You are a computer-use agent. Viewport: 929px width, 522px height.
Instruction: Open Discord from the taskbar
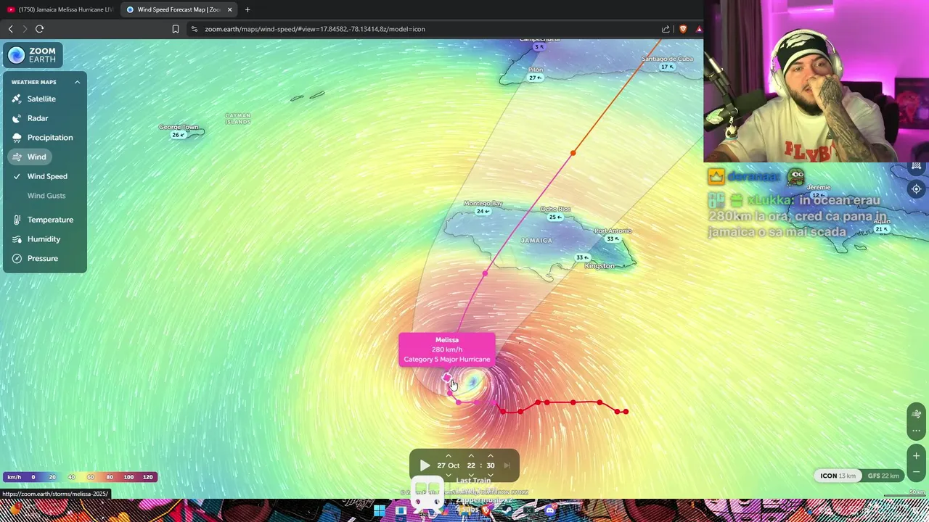tap(550, 510)
